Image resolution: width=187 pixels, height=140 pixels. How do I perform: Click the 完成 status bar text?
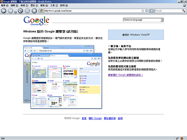tap(3, 138)
